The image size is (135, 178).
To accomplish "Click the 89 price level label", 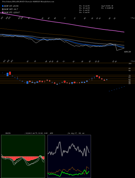I will click(x=130, y=69).
